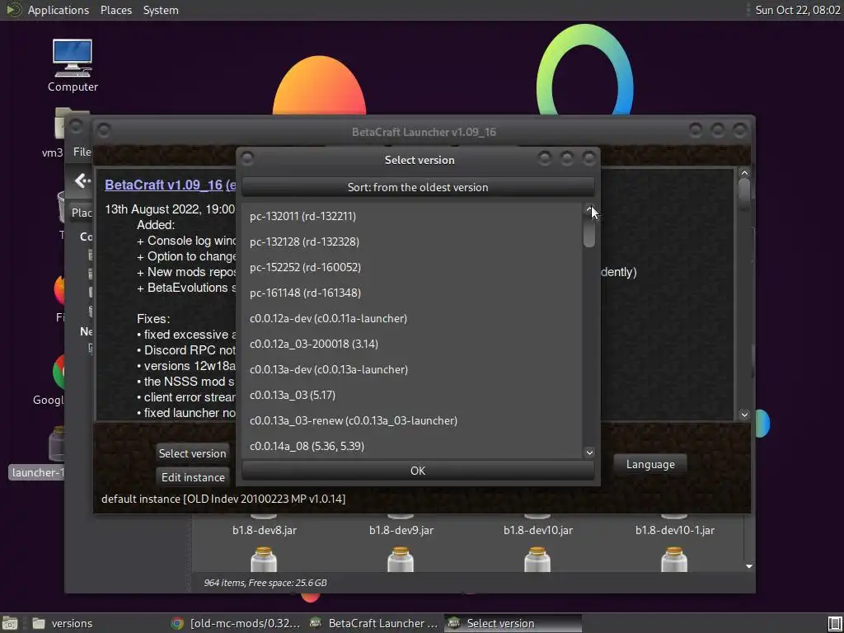This screenshot has height=633, width=844.
Task: Sort versions from the oldest version button
Action: tap(418, 187)
